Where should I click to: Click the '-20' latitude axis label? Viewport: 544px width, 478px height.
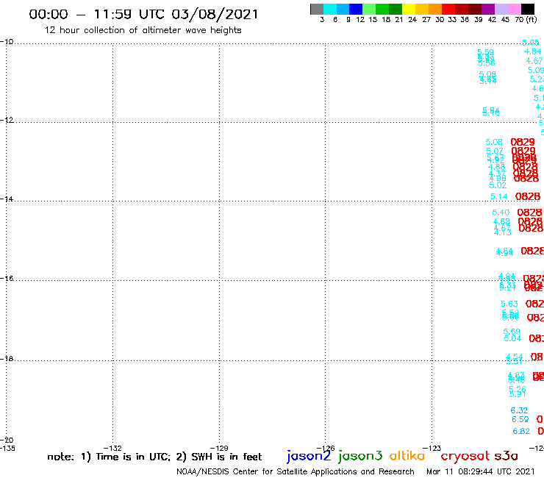(7, 440)
